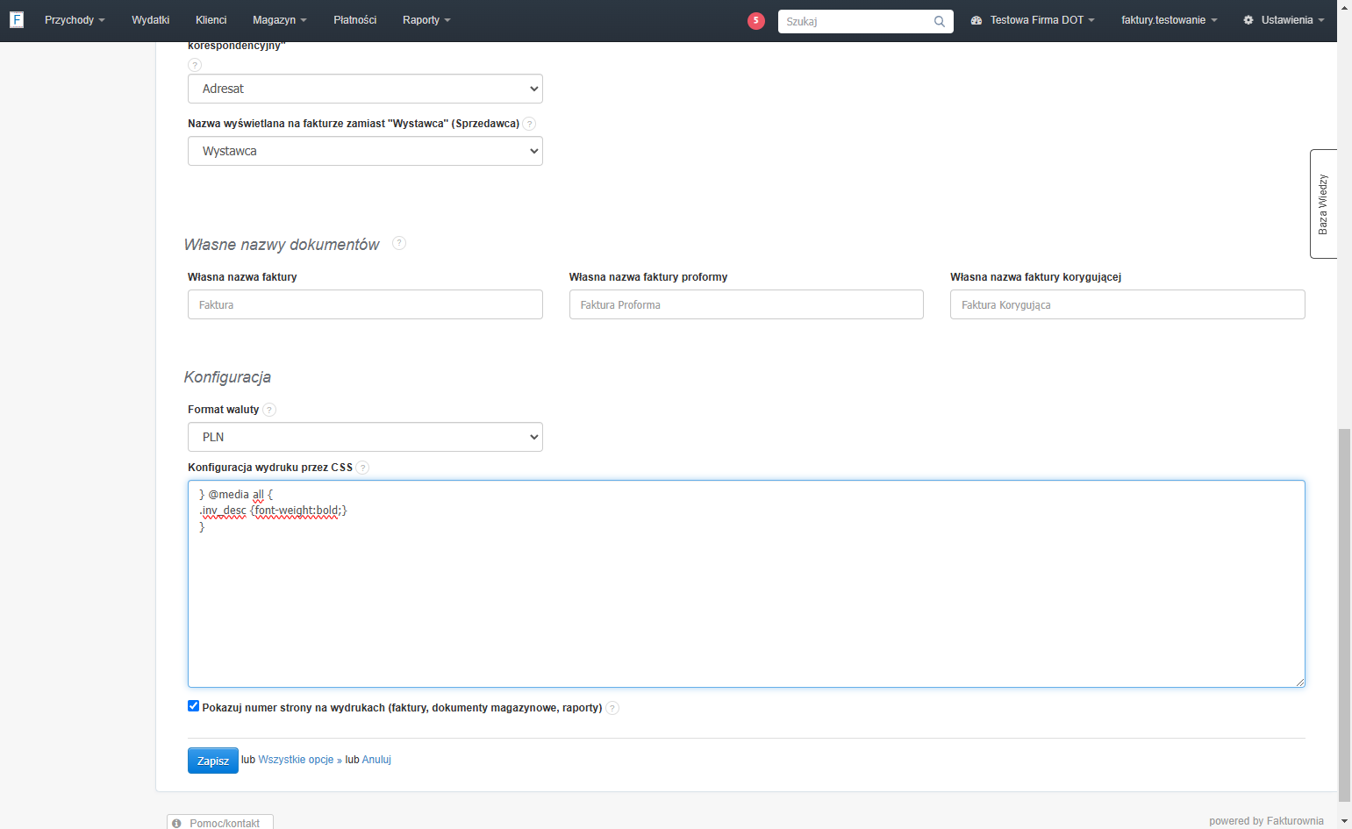Click help icon beside Wystawca name label
Screen dimensions: 1352x829
pyautogui.click(x=529, y=124)
